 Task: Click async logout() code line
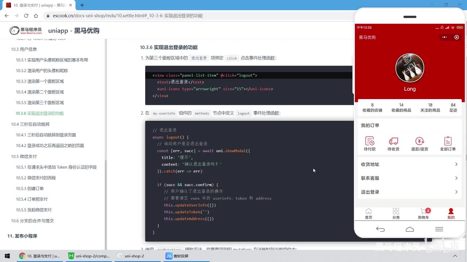coord(170,137)
